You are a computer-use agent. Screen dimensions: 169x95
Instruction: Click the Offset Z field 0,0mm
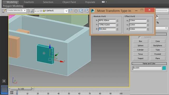[138, 29]
